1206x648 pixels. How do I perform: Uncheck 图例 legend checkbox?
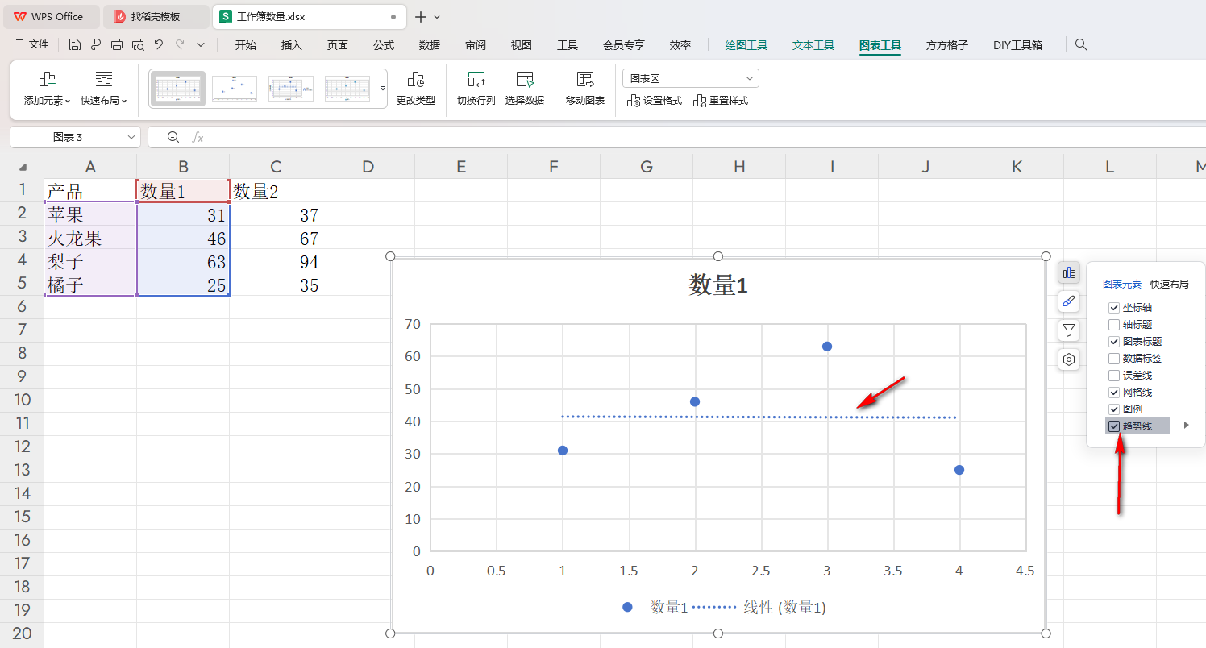[1114, 409]
